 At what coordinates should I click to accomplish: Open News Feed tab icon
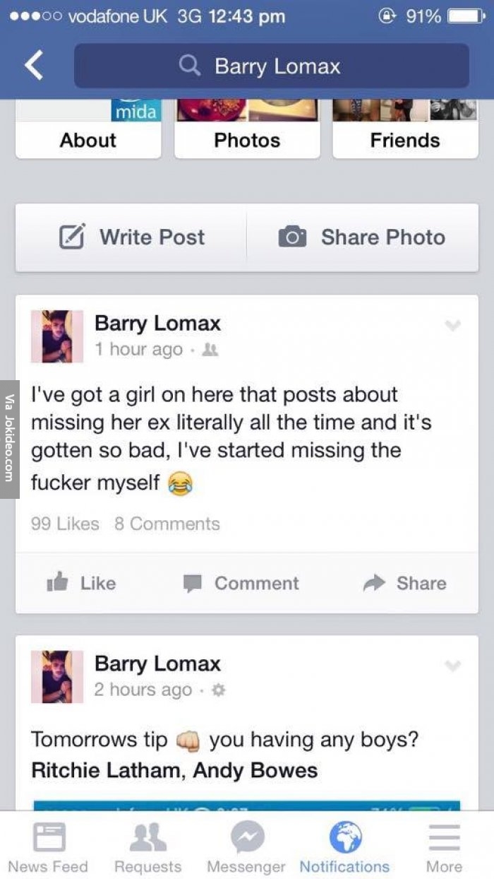click(x=48, y=837)
